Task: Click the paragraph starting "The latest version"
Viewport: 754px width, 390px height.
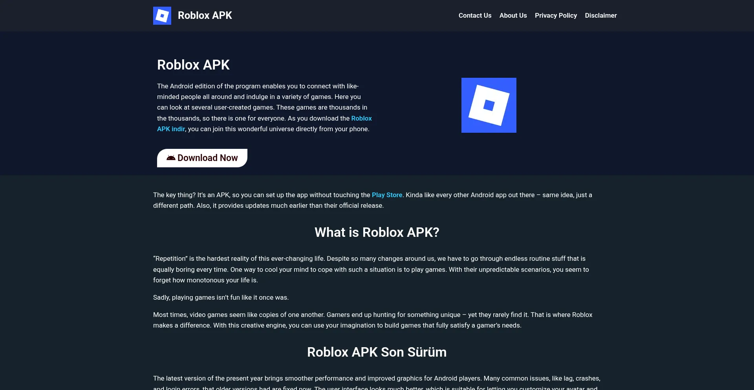Action: (377, 383)
